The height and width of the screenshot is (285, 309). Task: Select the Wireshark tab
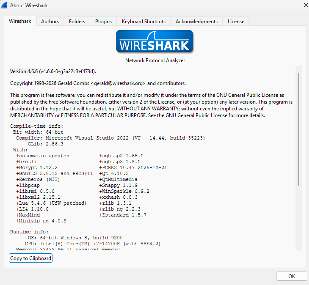pos(20,21)
